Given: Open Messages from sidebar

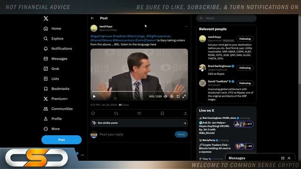Looking at the screenshot, I should point(55,59).
